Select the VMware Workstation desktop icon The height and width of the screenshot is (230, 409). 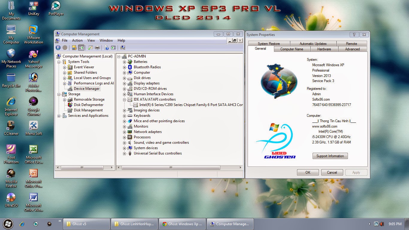tap(34, 34)
